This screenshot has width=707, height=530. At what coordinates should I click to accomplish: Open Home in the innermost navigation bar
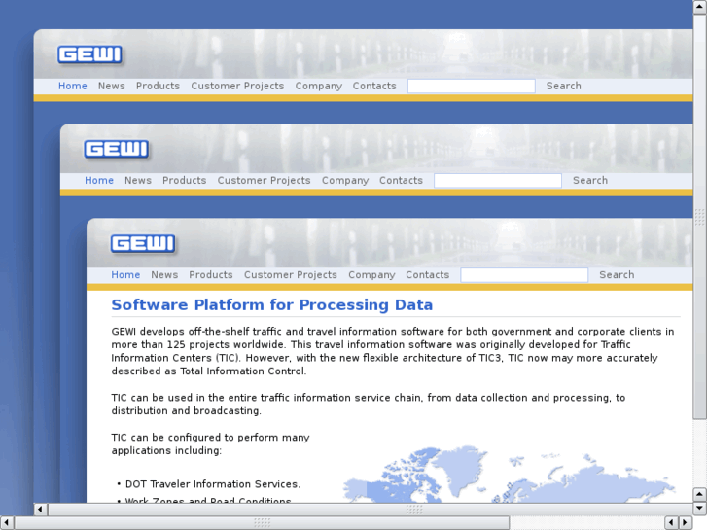click(x=125, y=274)
